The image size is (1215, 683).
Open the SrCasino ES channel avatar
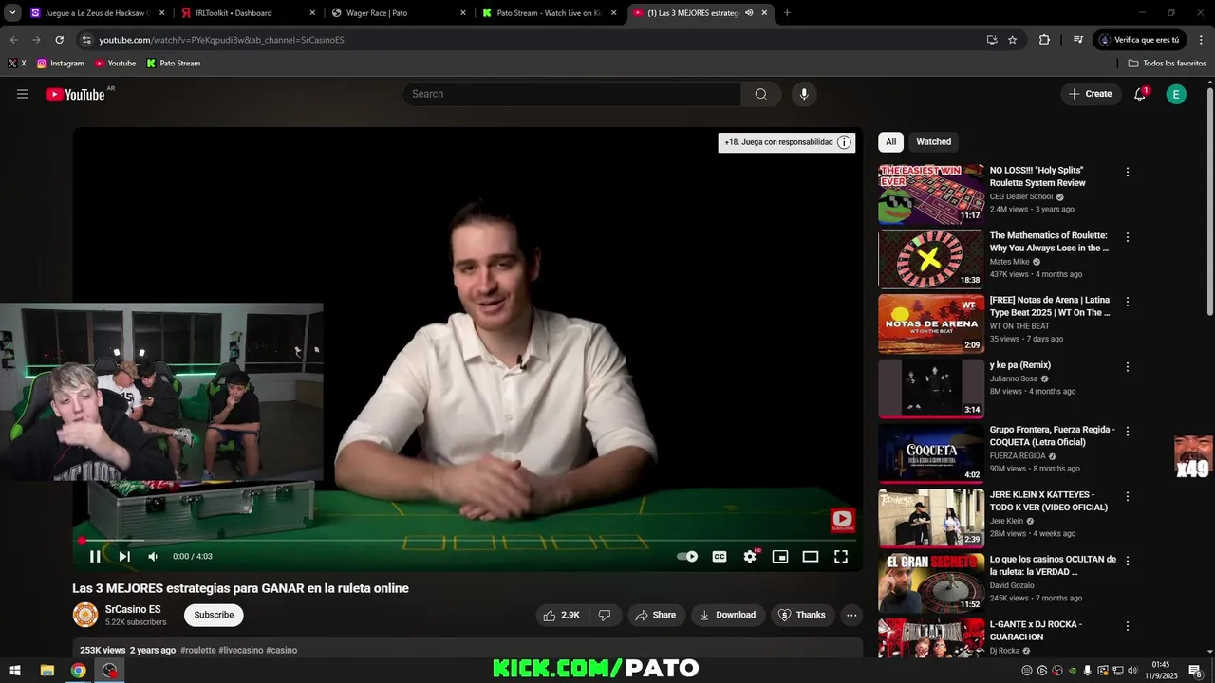[x=85, y=615]
